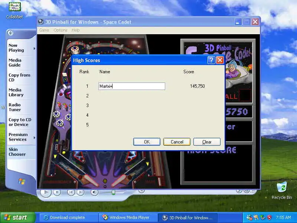Open the Game menu in Pinball
This screenshot has height=223, width=297.
click(44, 30)
